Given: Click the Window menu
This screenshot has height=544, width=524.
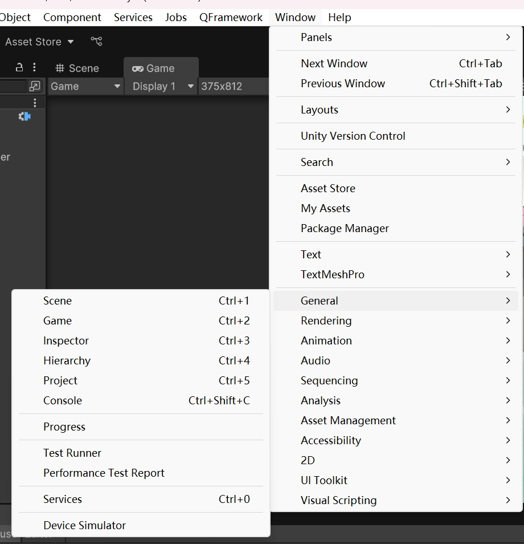Looking at the screenshot, I should pyautogui.click(x=295, y=17).
